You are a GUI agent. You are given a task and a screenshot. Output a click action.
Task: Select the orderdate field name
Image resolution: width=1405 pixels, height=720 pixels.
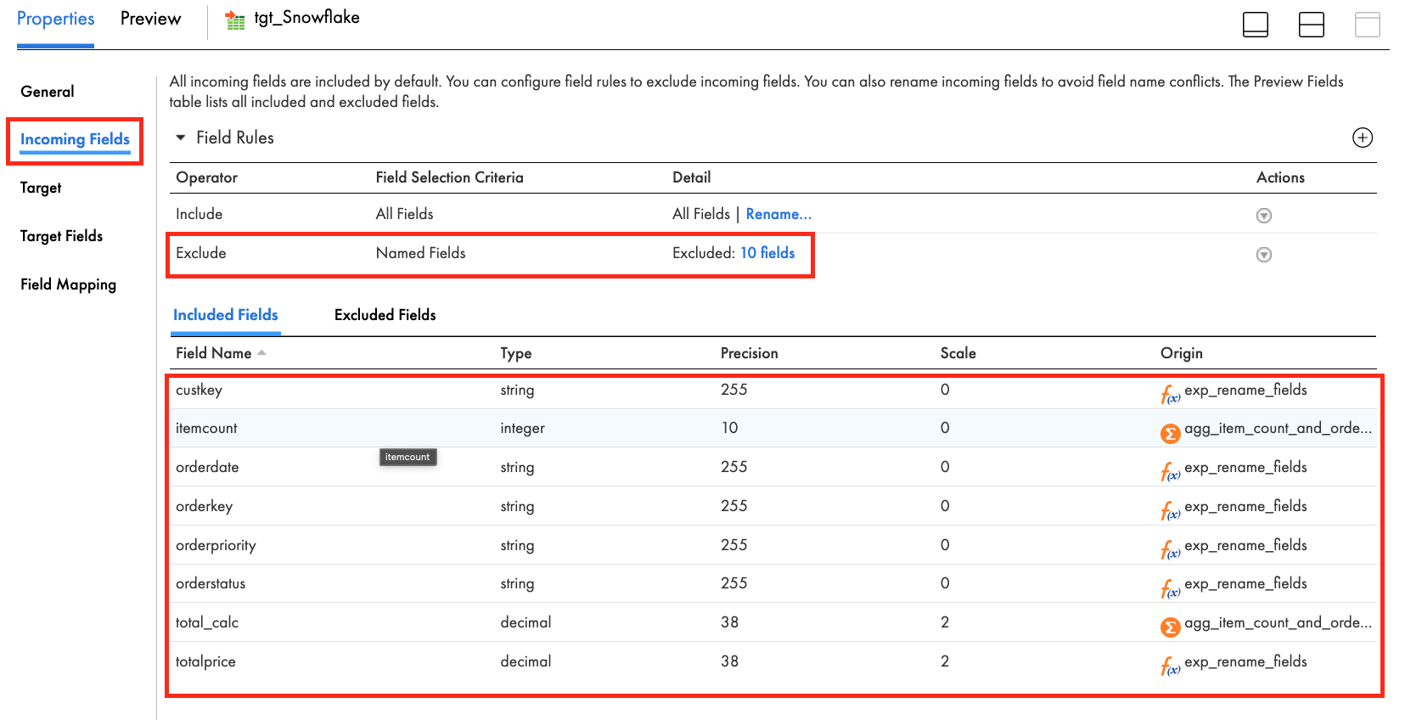pos(207,467)
